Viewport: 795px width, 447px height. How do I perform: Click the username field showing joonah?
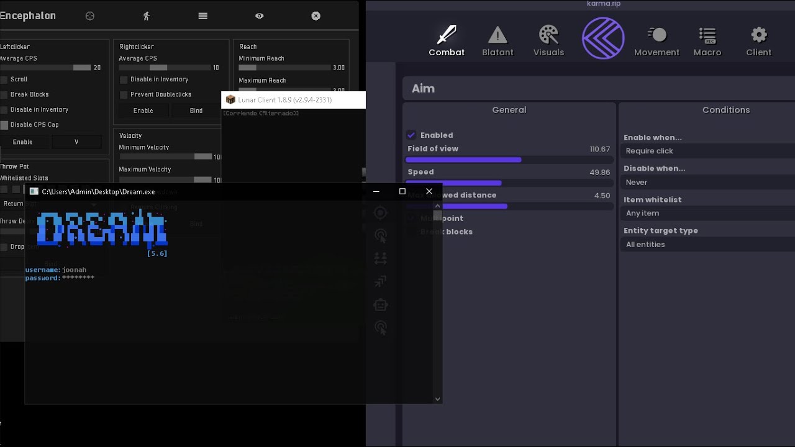75,270
